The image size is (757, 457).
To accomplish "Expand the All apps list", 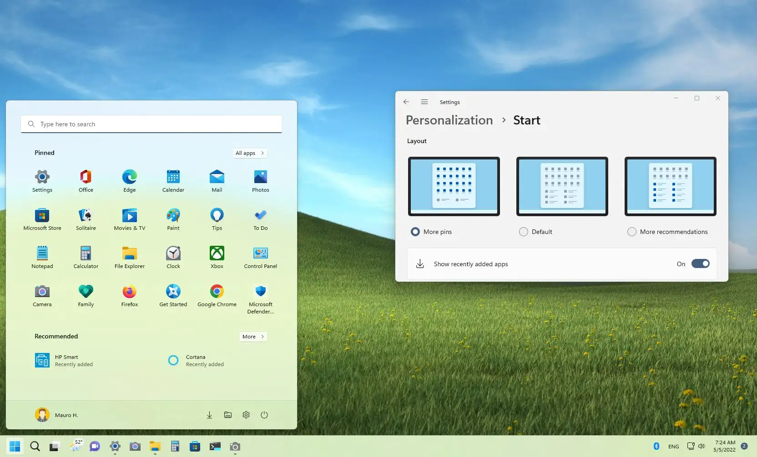I will click(x=250, y=153).
